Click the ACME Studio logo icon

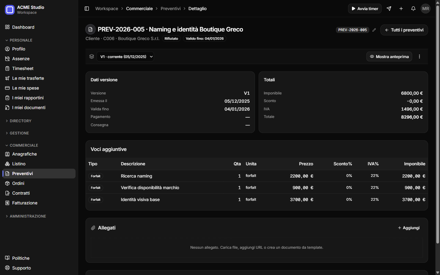click(10, 10)
